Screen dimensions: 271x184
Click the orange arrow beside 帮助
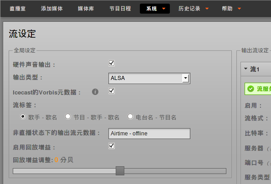click(240, 9)
